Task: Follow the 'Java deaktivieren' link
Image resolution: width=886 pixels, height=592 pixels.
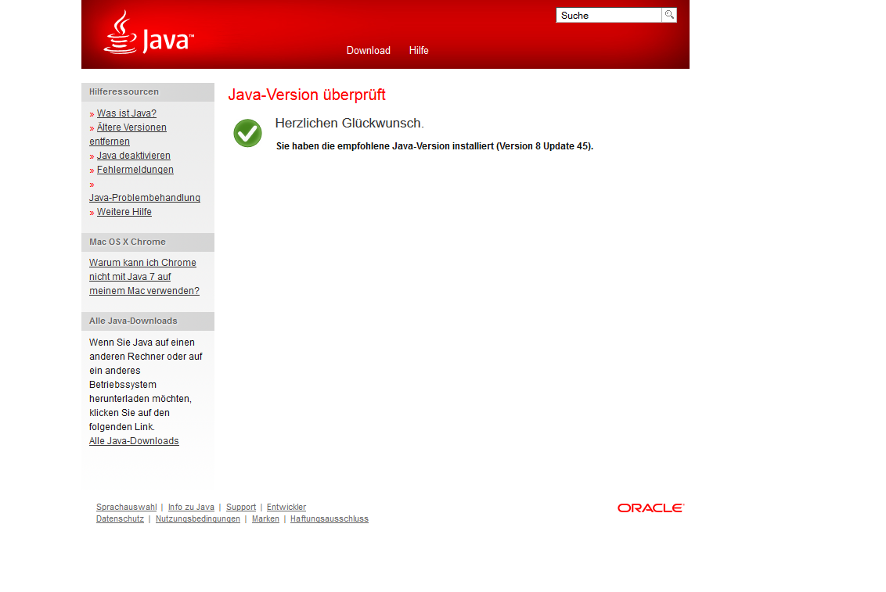Action: click(x=133, y=156)
